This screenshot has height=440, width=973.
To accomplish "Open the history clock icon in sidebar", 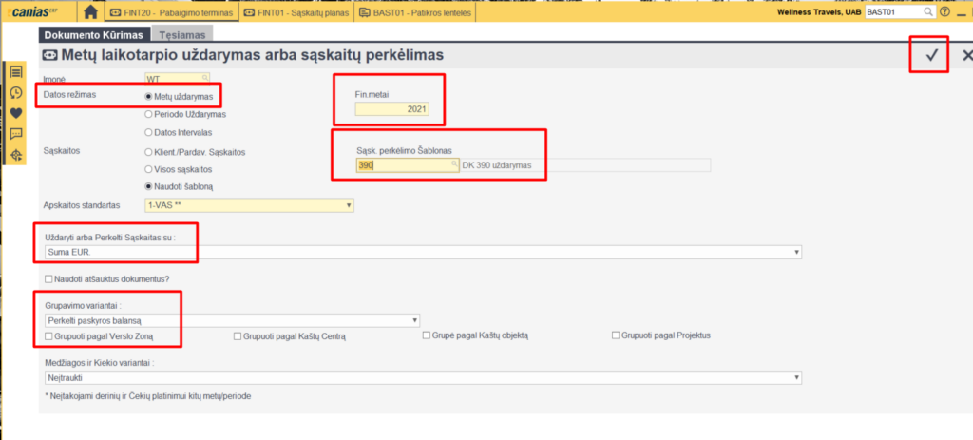I will (15, 92).
